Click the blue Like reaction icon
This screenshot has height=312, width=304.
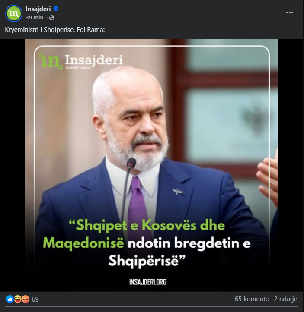(10, 299)
